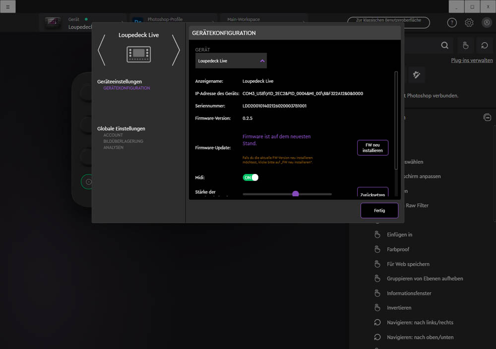Open the Plug-ins verwalten link

pyautogui.click(x=472, y=60)
